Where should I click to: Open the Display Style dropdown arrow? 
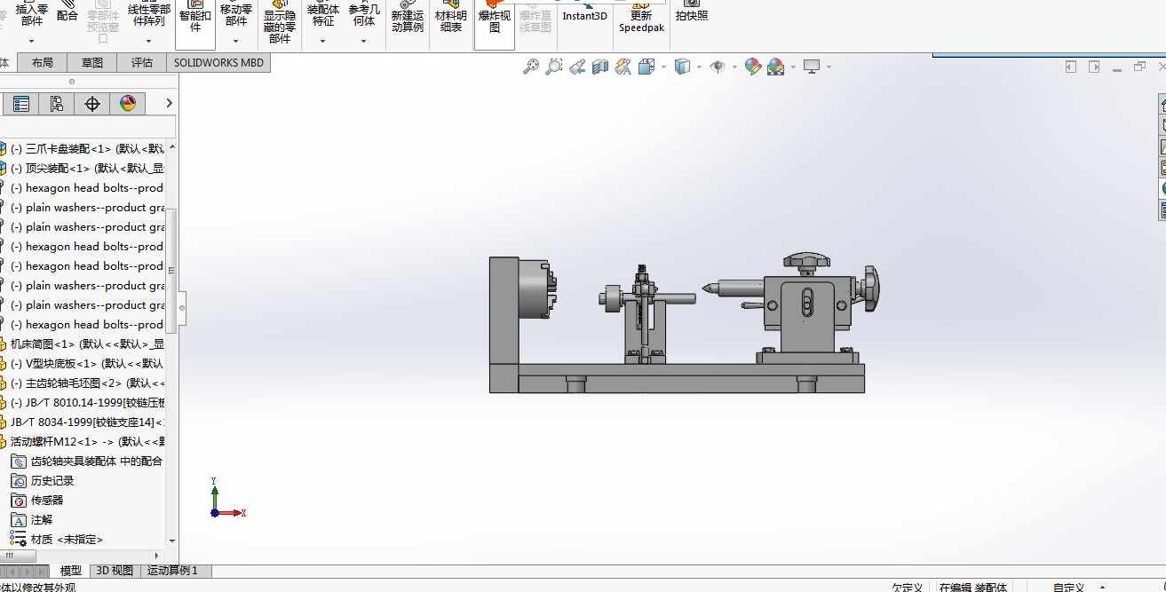click(x=699, y=67)
